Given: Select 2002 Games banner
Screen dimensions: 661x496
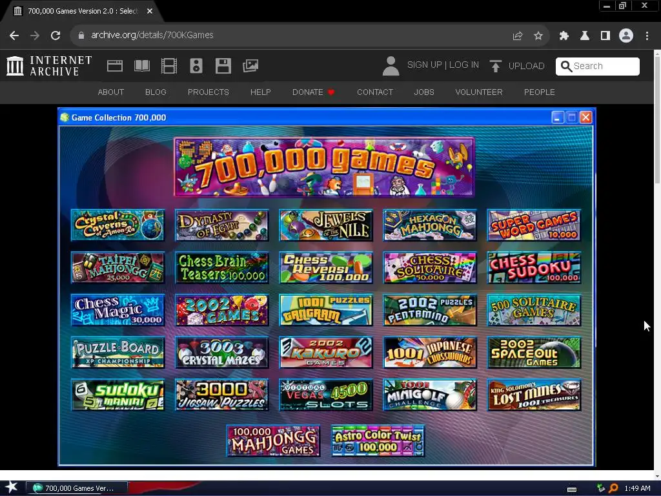Looking at the screenshot, I should (222, 310).
